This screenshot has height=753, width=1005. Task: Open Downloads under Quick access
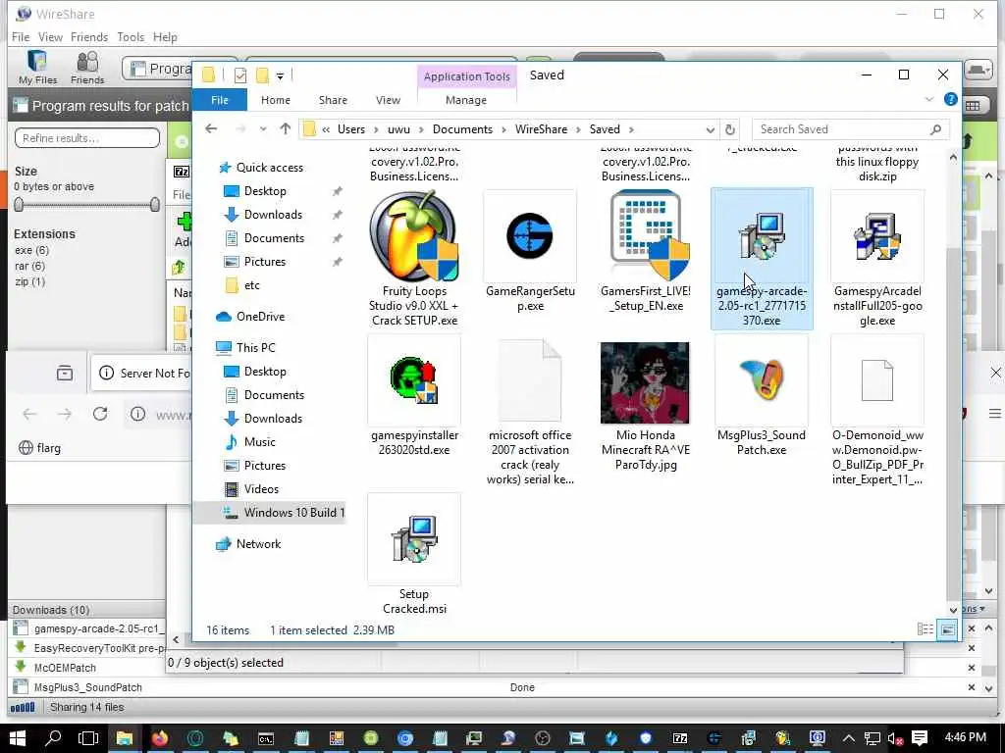(x=273, y=215)
